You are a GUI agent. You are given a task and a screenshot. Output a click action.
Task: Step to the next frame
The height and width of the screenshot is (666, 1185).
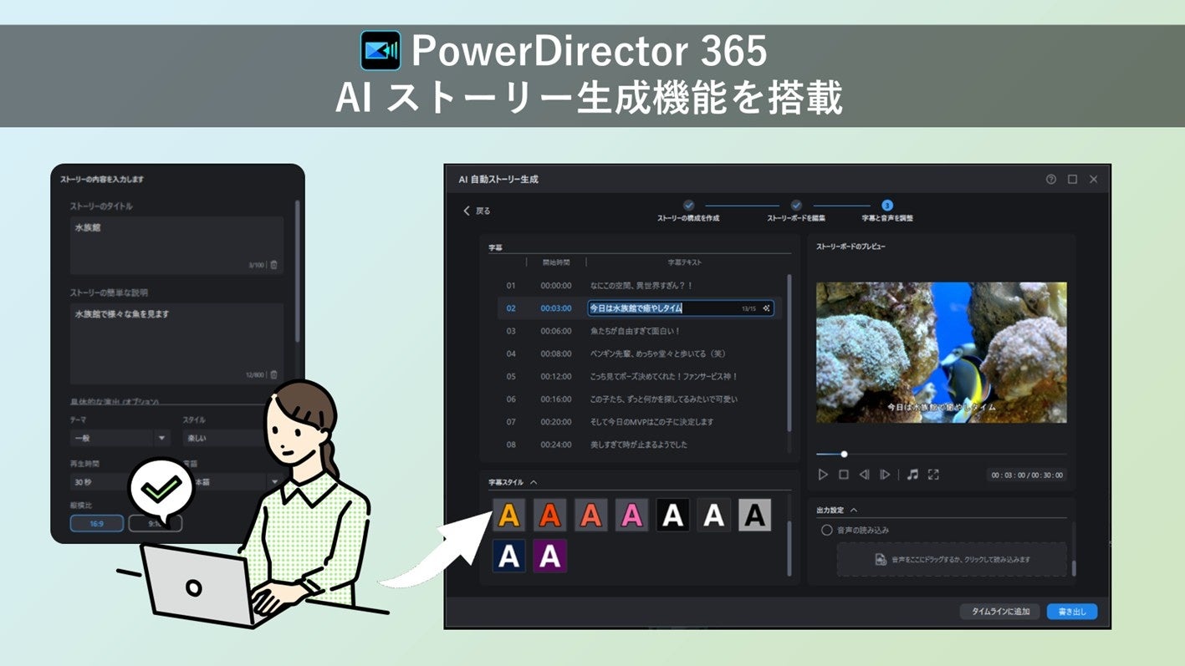tap(885, 475)
